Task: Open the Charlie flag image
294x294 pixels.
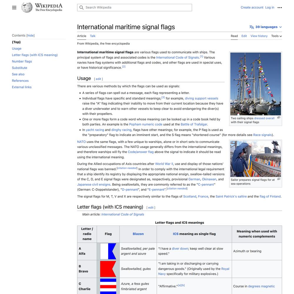Action: [x=108, y=286]
